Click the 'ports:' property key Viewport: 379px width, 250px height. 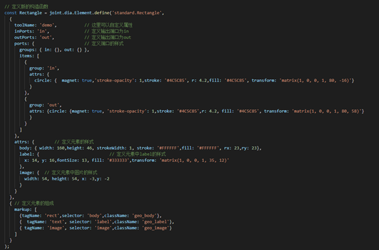pos(22,44)
